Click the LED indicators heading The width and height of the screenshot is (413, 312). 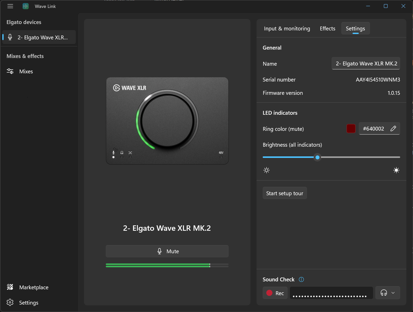point(280,113)
